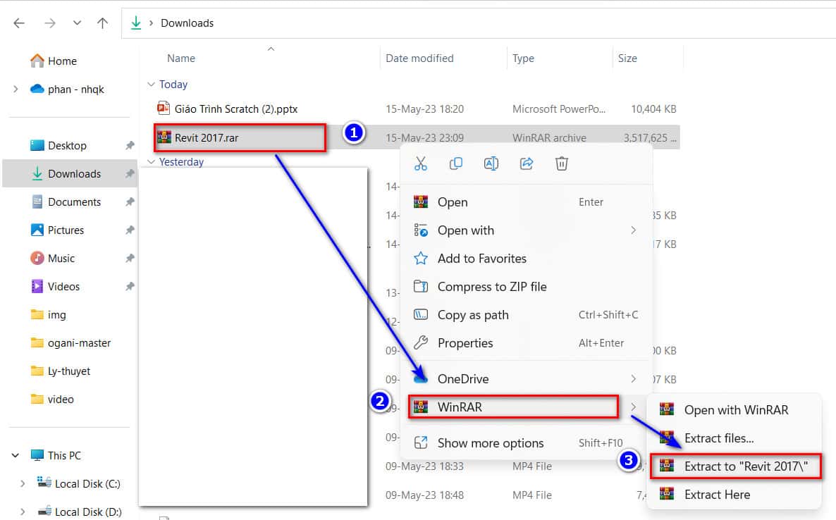Unpin Downloads using its pin icon

click(130, 174)
